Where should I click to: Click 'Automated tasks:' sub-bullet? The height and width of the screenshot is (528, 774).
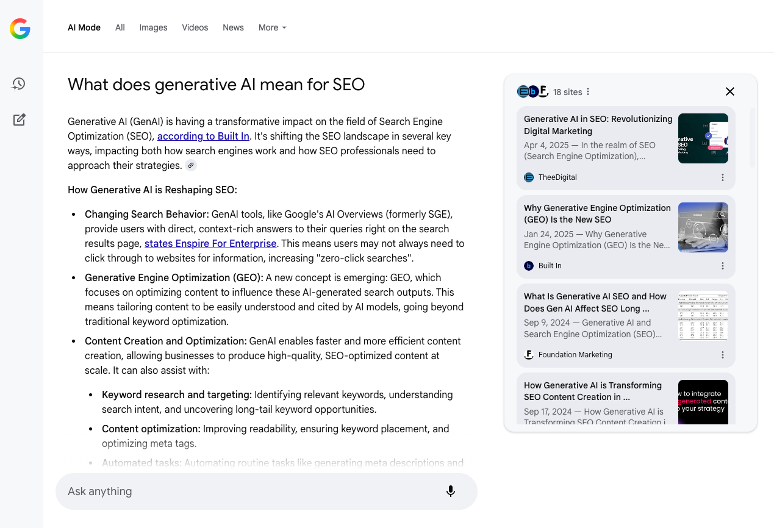(142, 463)
